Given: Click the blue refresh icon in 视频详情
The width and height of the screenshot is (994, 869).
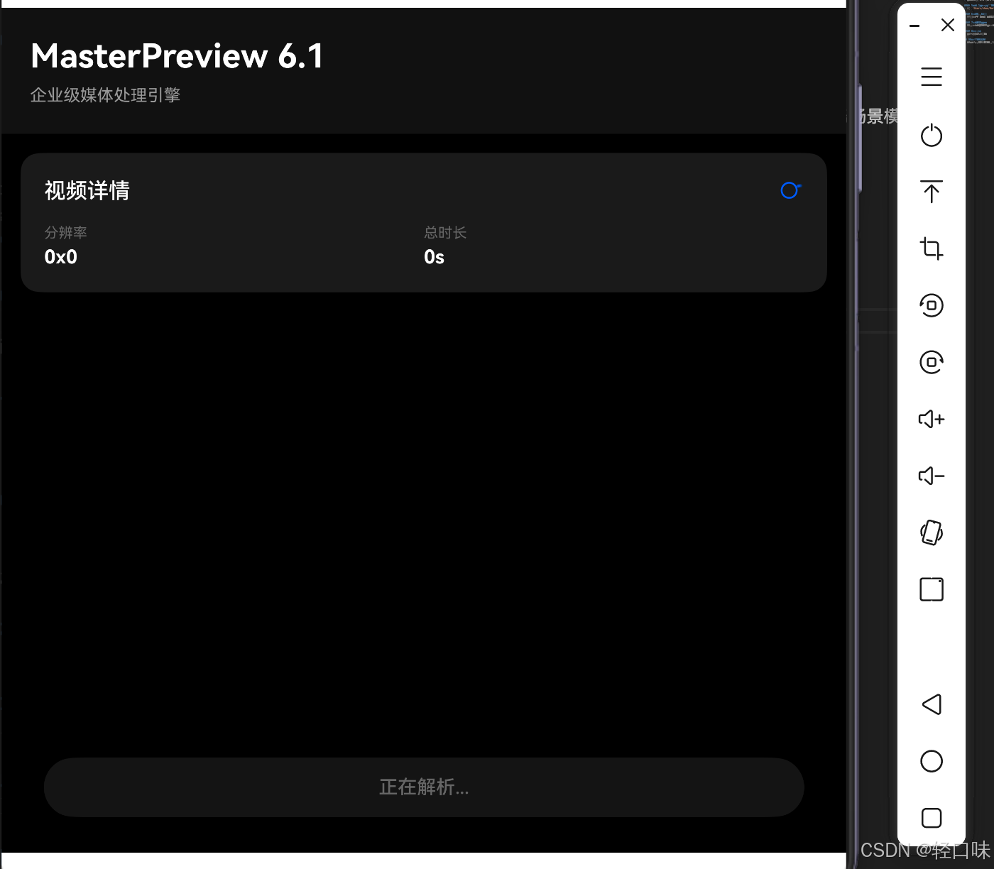Looking at the screenshot, I should (x=790, y=190).
